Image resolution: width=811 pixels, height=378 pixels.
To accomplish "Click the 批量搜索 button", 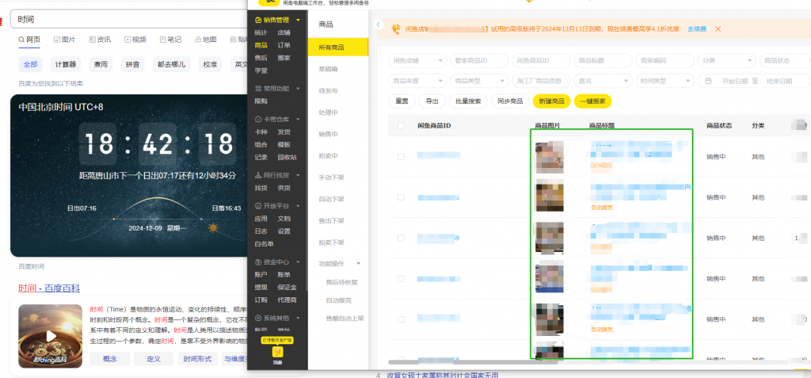I will click(x=467, y=101).
